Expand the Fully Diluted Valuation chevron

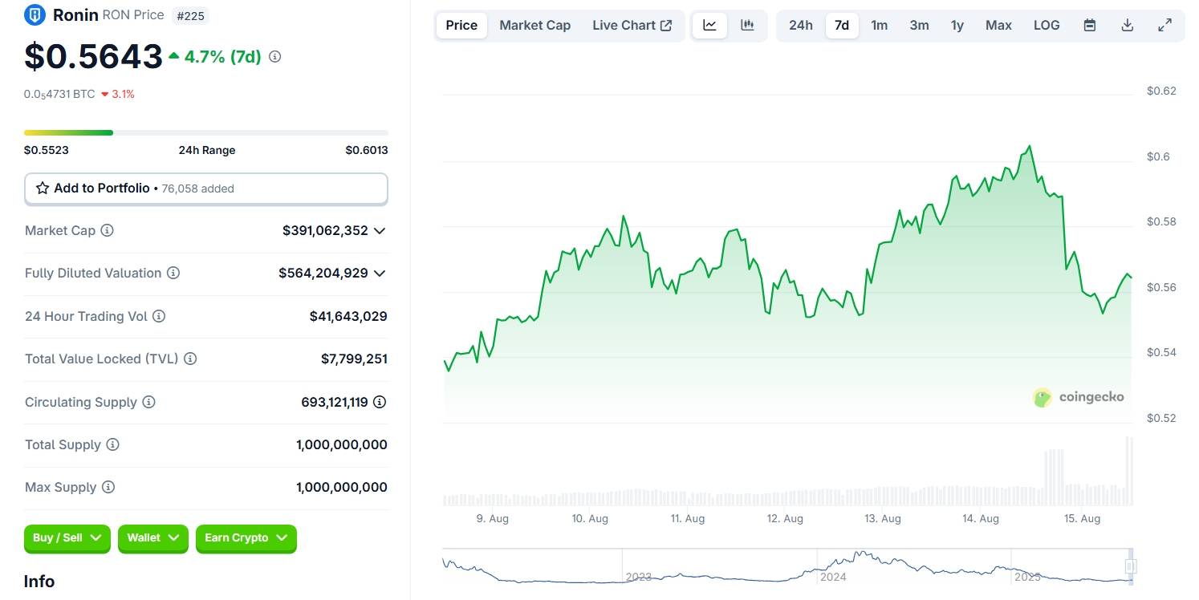pyautogui.click(x=380, y=274)
